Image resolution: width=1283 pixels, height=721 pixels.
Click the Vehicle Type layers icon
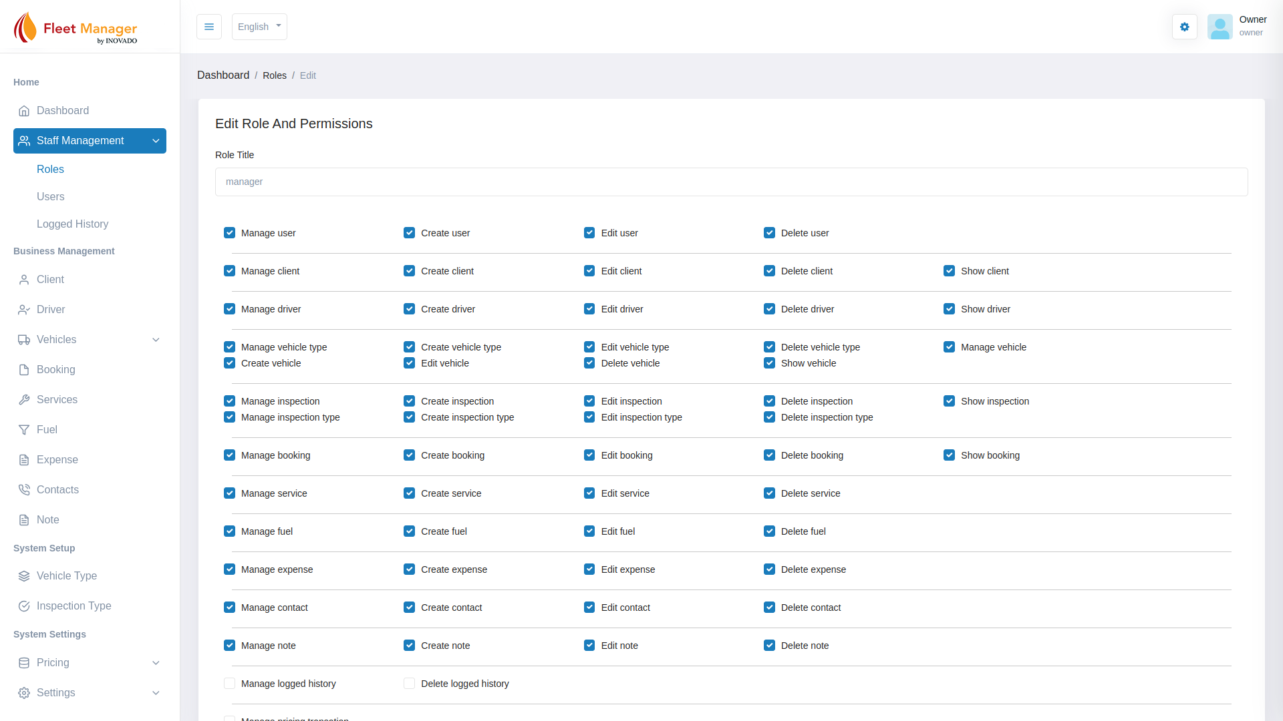24,576
